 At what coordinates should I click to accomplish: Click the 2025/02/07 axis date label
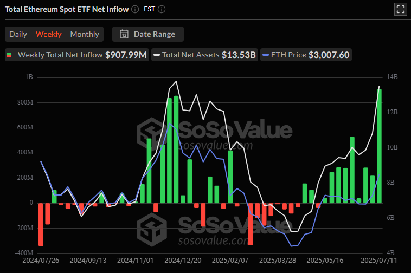pyautogui.click(x=230, y=261)
